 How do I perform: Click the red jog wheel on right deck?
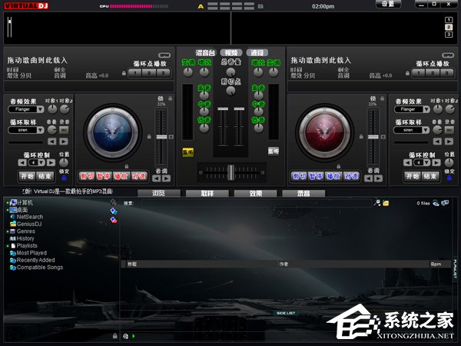(x=325, y=133)
